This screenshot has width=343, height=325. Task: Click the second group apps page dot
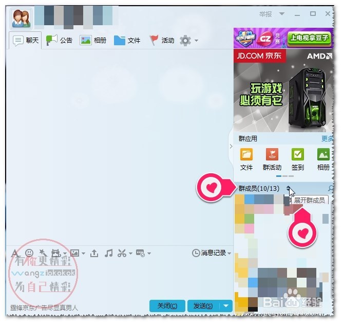click(285, 176)
